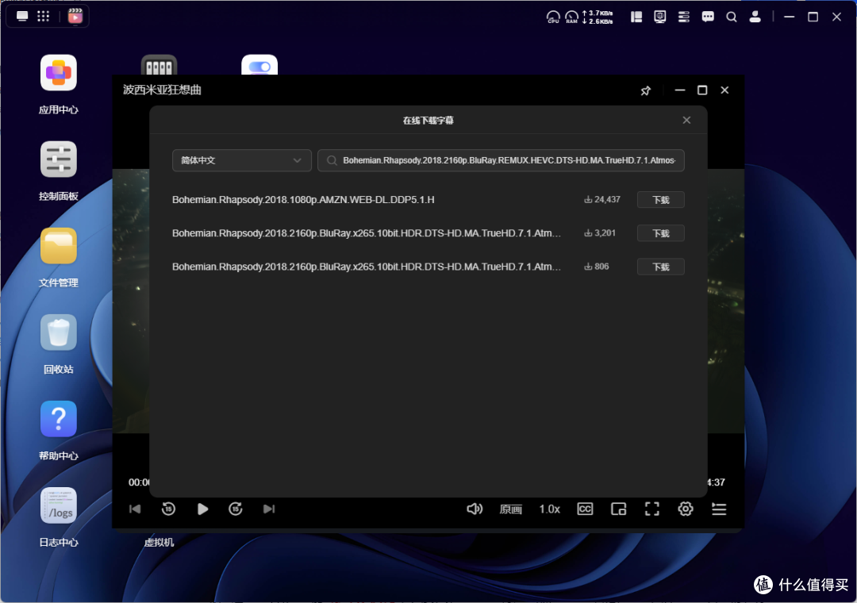The width and height of the screenshot is (857, 603).
Task: Expand the 简体中文 subtitle language dropdown
Action: point(241,161)
